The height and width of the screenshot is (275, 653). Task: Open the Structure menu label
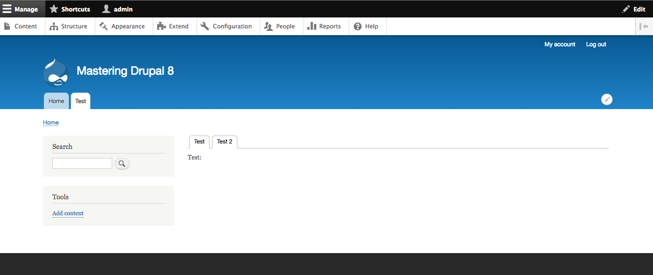point(74,26)
